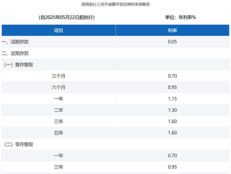The height and width of the screenshot is (174, 231).
Task: Click the 二年 term cell
Action: [58, 110]
